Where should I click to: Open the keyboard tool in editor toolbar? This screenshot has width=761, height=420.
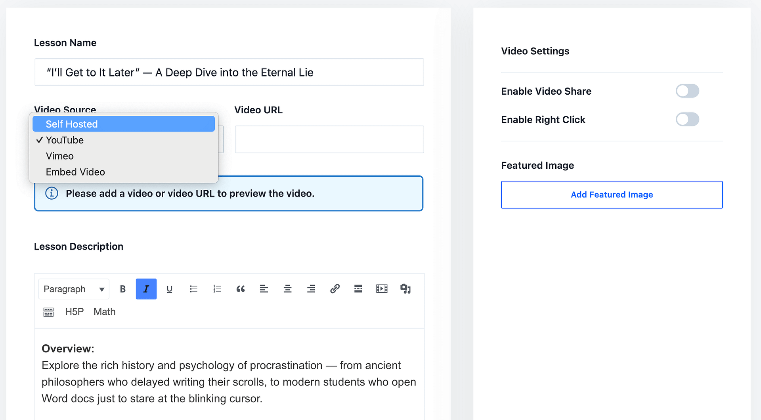pos(48,312)
